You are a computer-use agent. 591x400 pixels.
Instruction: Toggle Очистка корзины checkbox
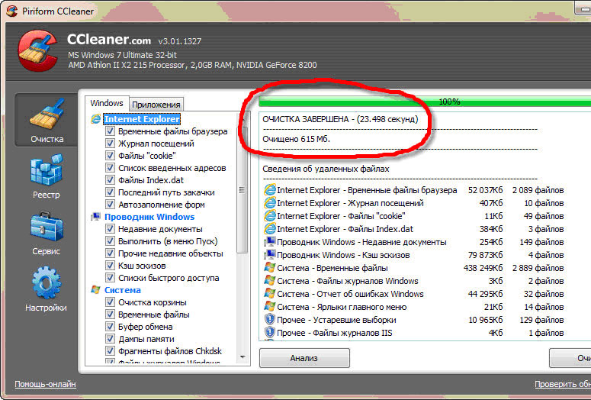point(110,302)
